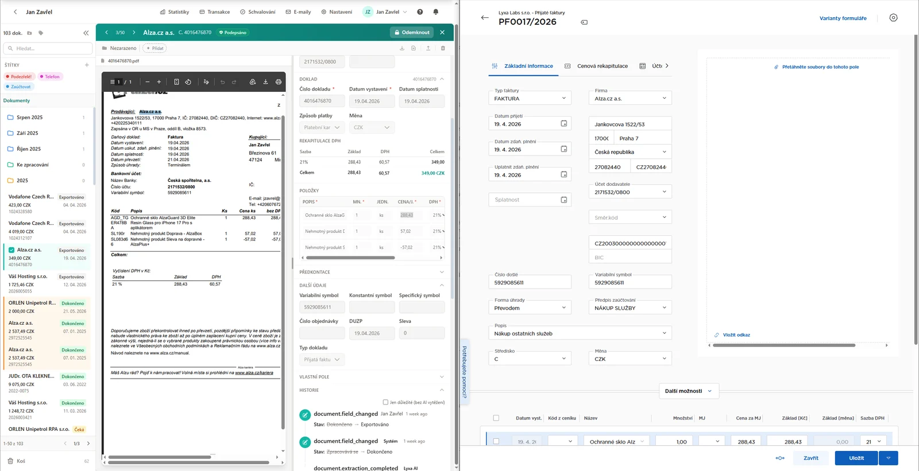Image resolution: width=919 pixels, height=471 pixels.
Task: Open Schvalování in top navigation
Action: [x=258, y=12]
